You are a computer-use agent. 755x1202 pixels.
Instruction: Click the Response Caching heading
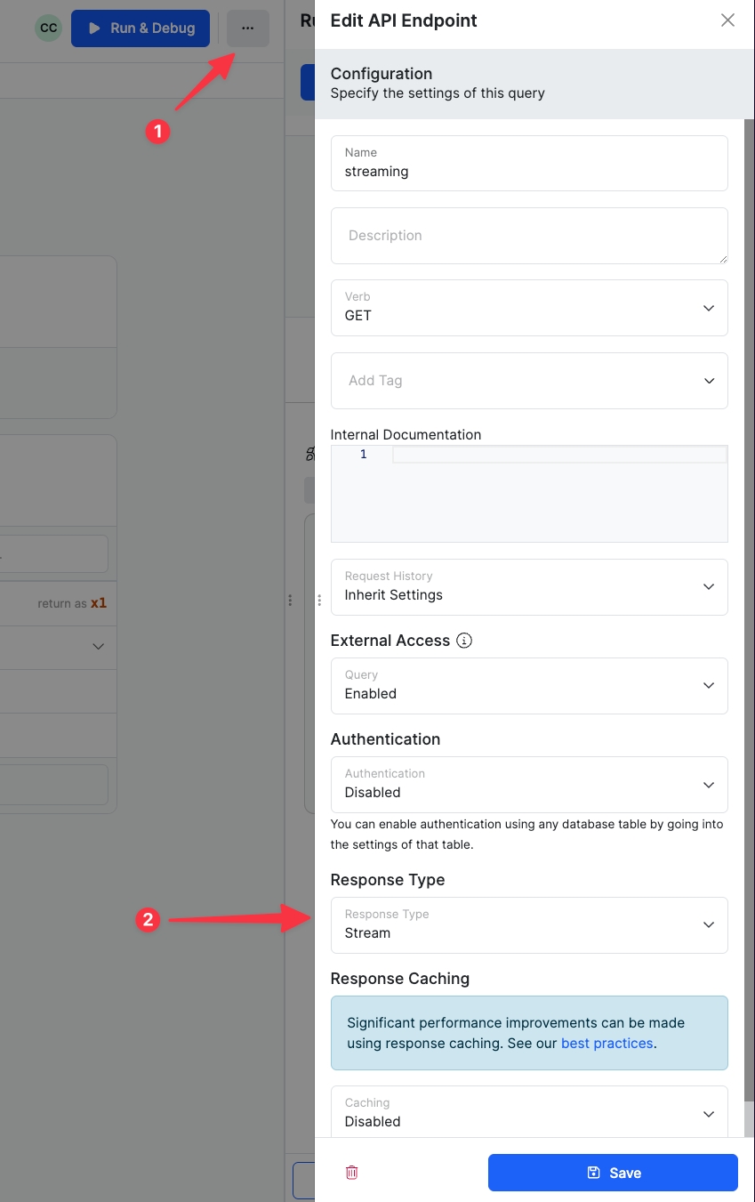(400, 979)
